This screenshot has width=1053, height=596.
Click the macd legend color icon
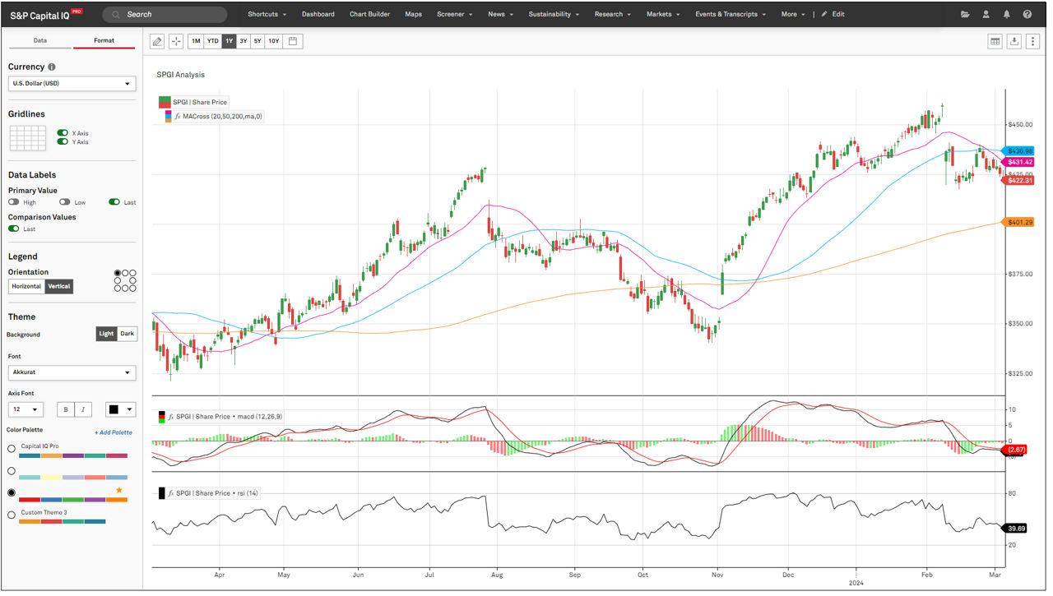[162, 417]
